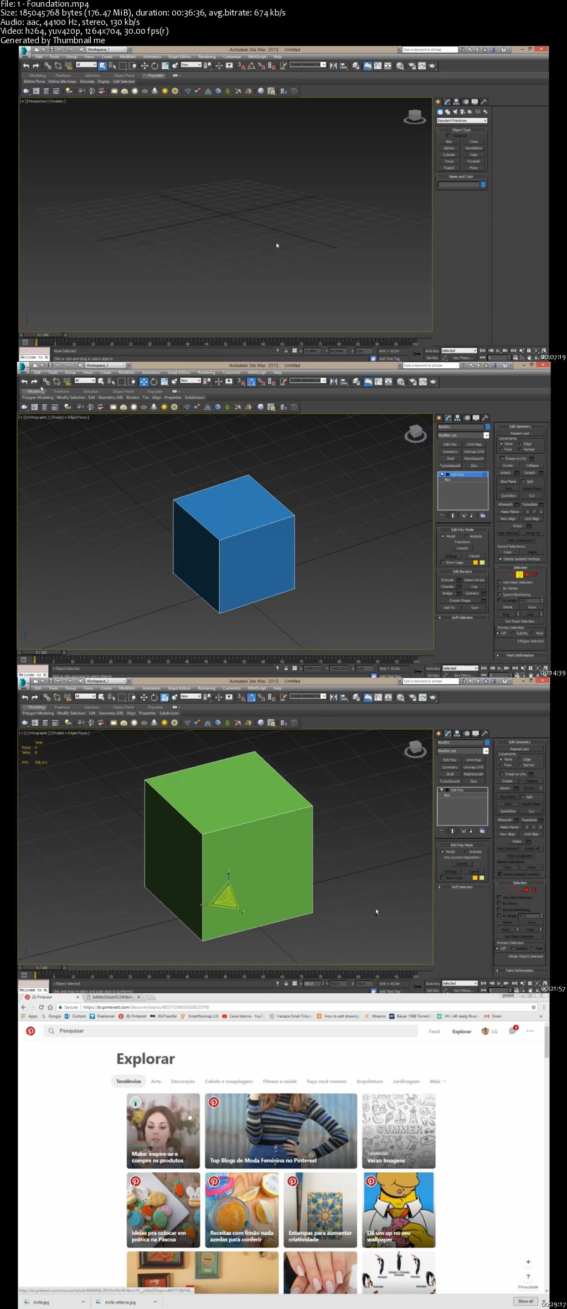Click the Sphere button in empty-scene frame
The image size is (567, 1309).
tap(449, 148)
